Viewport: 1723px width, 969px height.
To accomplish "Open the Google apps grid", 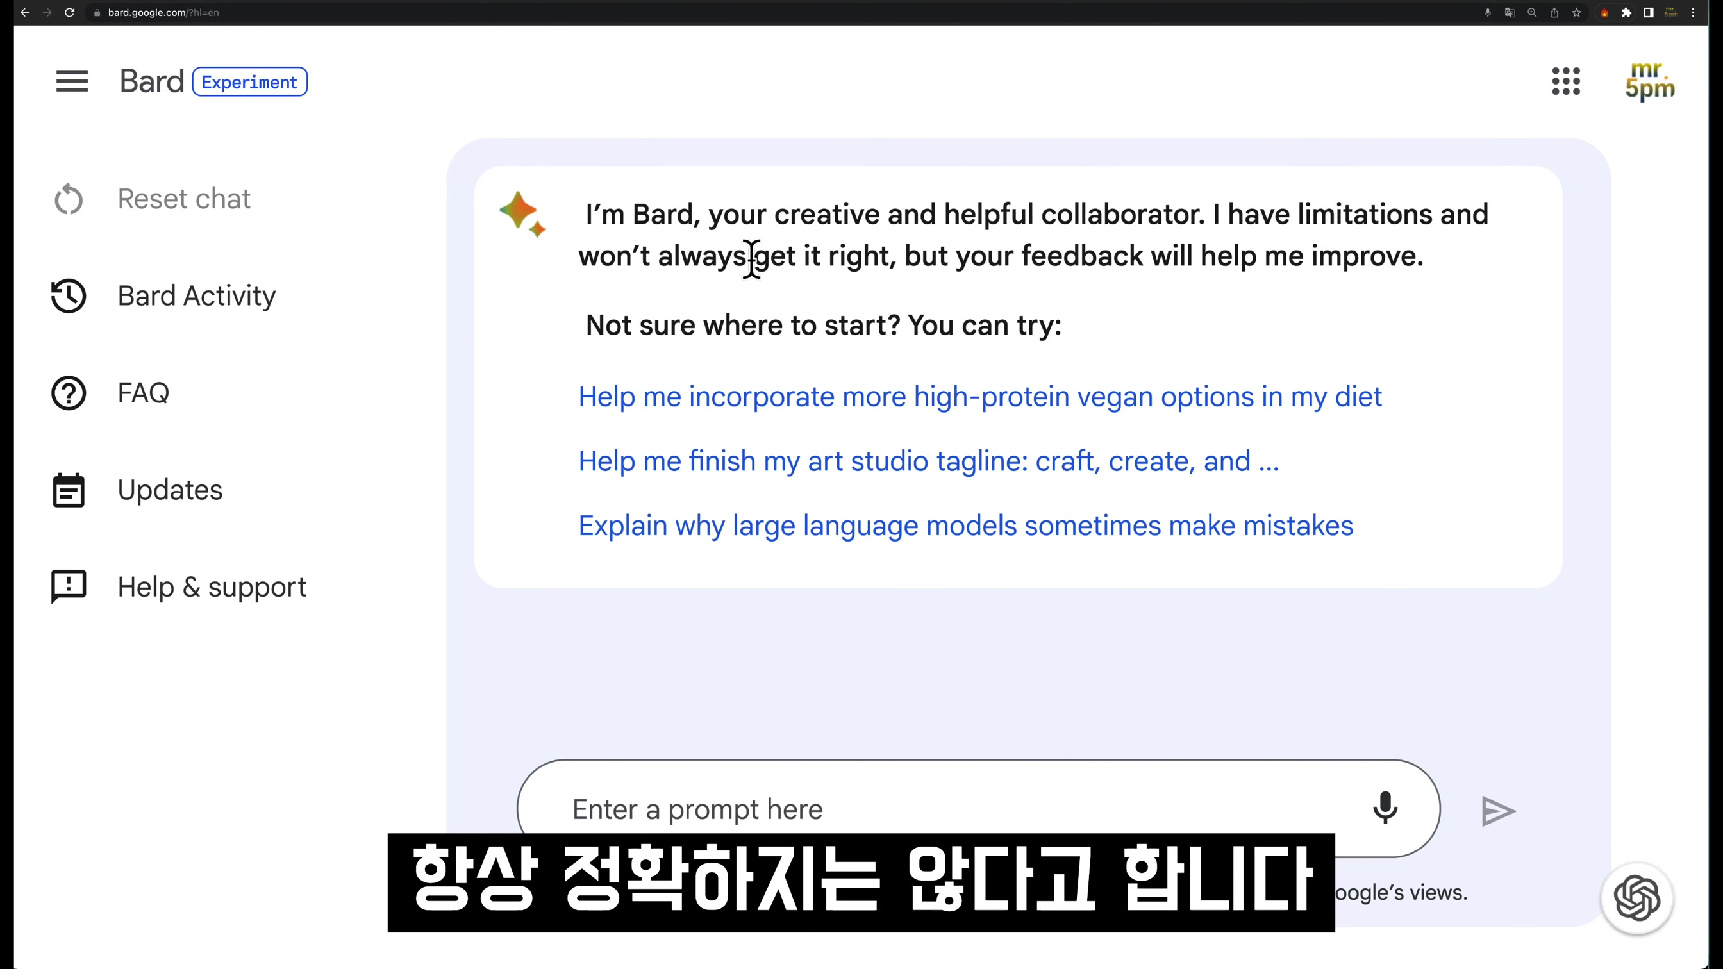I will [x=1566, y=81].
